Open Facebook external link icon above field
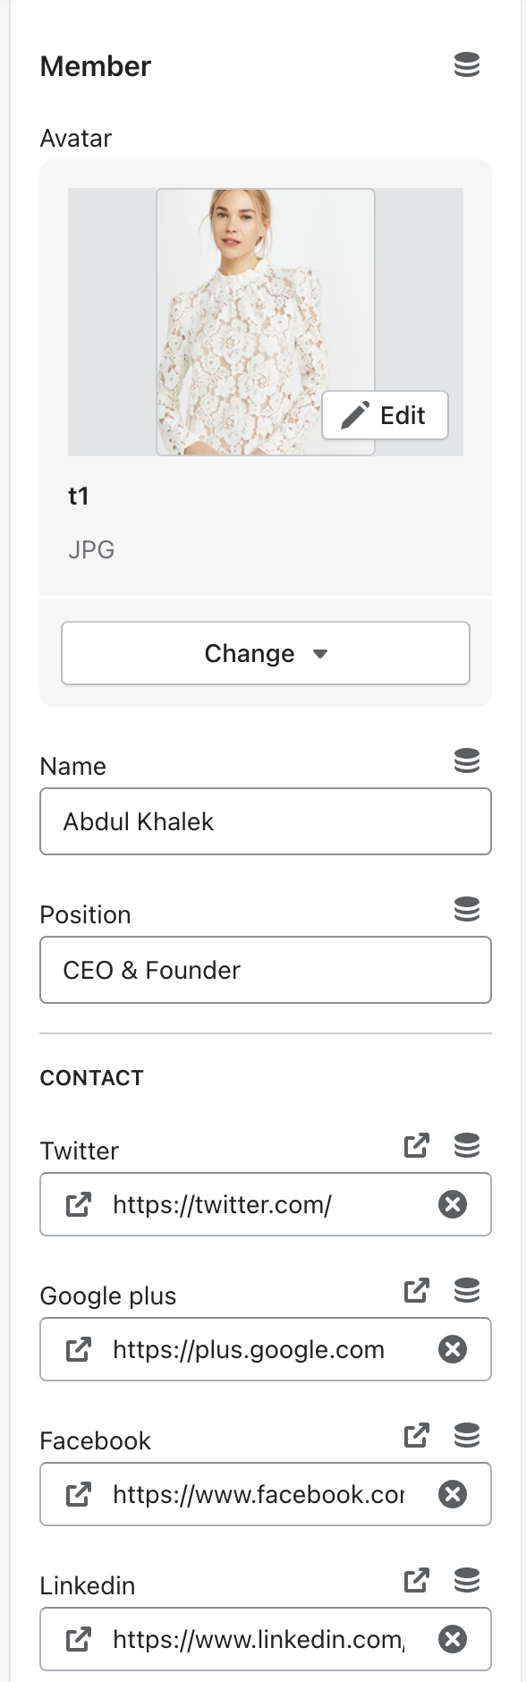The width and height of the screenshot is (526, 1682). click(x=417, y=1436)
